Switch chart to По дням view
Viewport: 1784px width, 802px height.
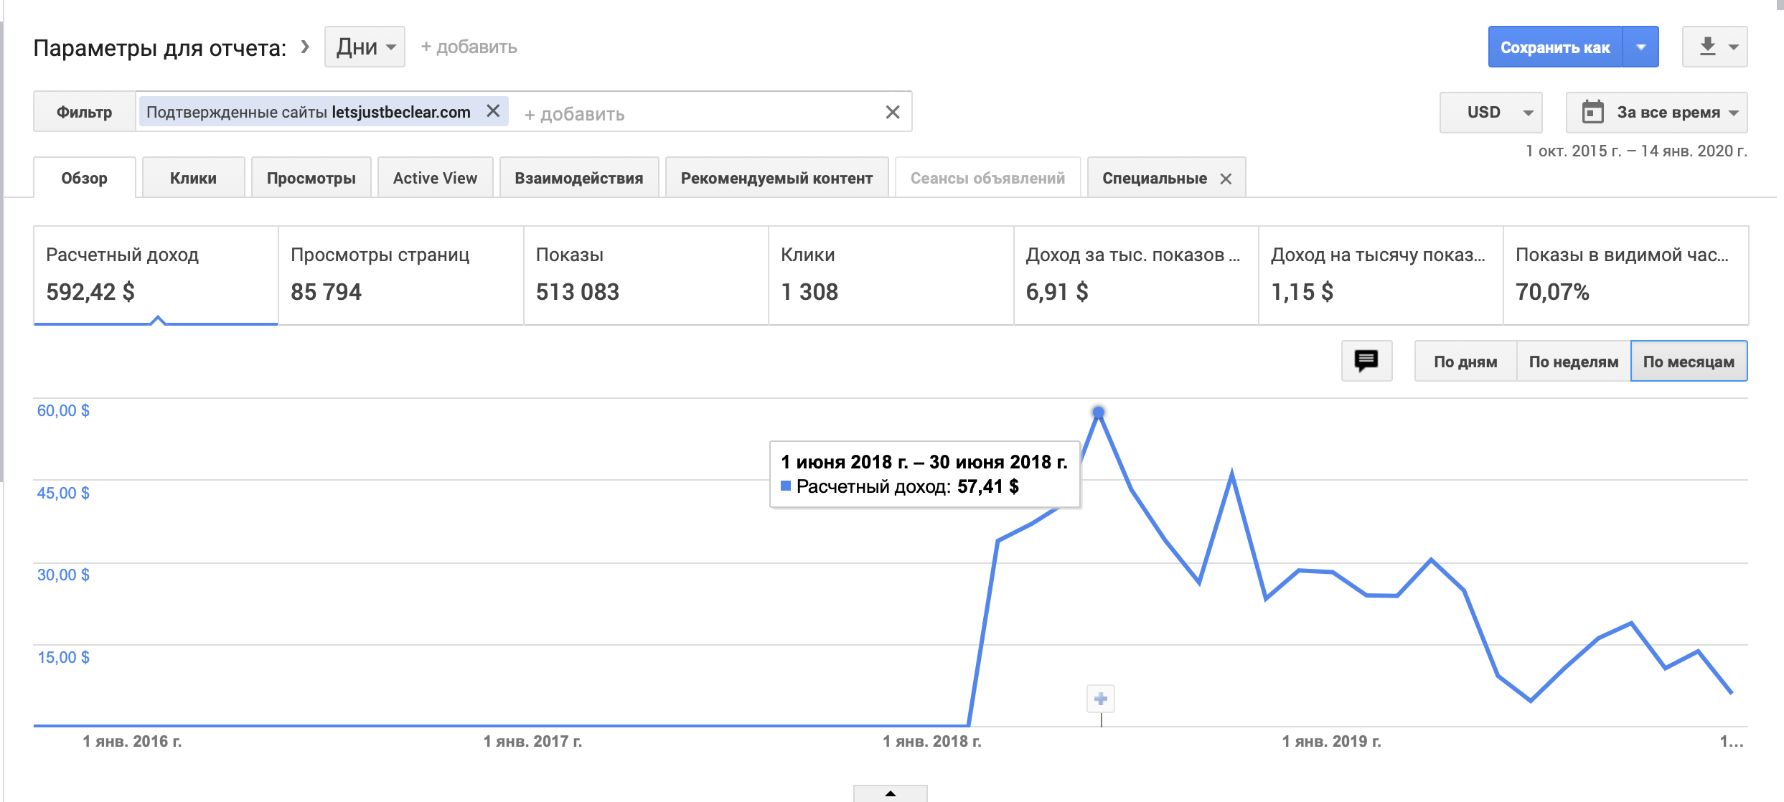click(1465, 362)
